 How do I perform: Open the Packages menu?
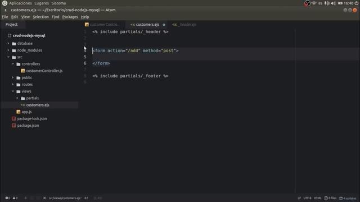pyautogui.click(x=70, y=17)
